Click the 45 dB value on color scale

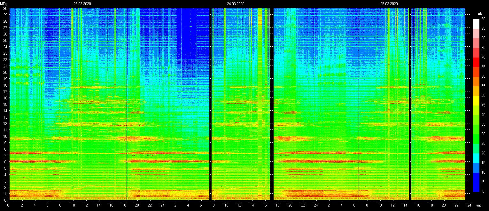pos(483,105)
